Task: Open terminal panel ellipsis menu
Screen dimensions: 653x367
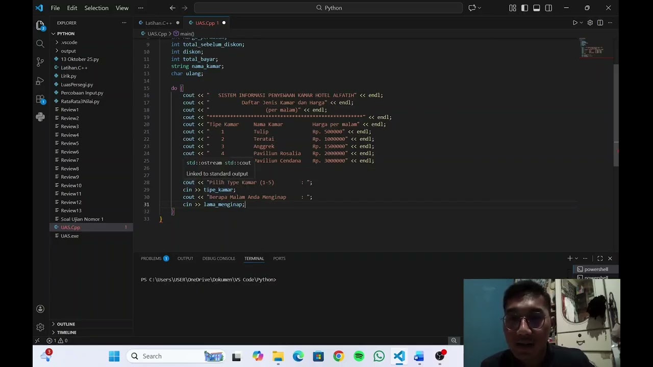Action: point(585,258)
